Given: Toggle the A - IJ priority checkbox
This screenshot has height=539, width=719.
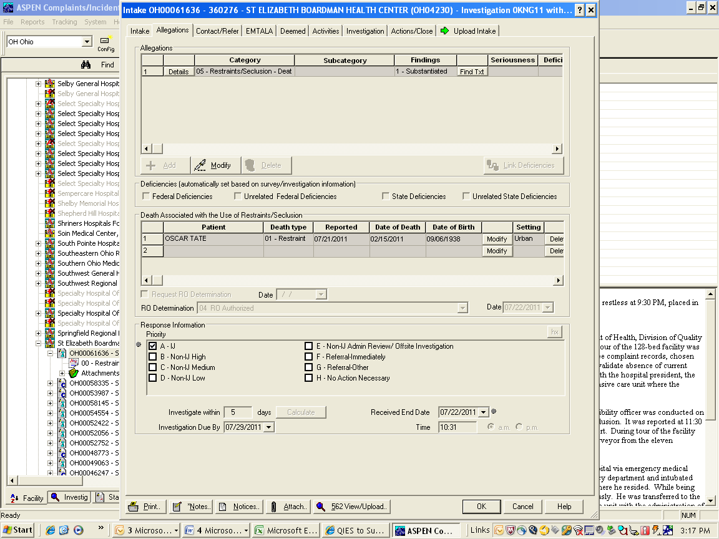Looking at the screenshot, I should [x=152, y=346].
